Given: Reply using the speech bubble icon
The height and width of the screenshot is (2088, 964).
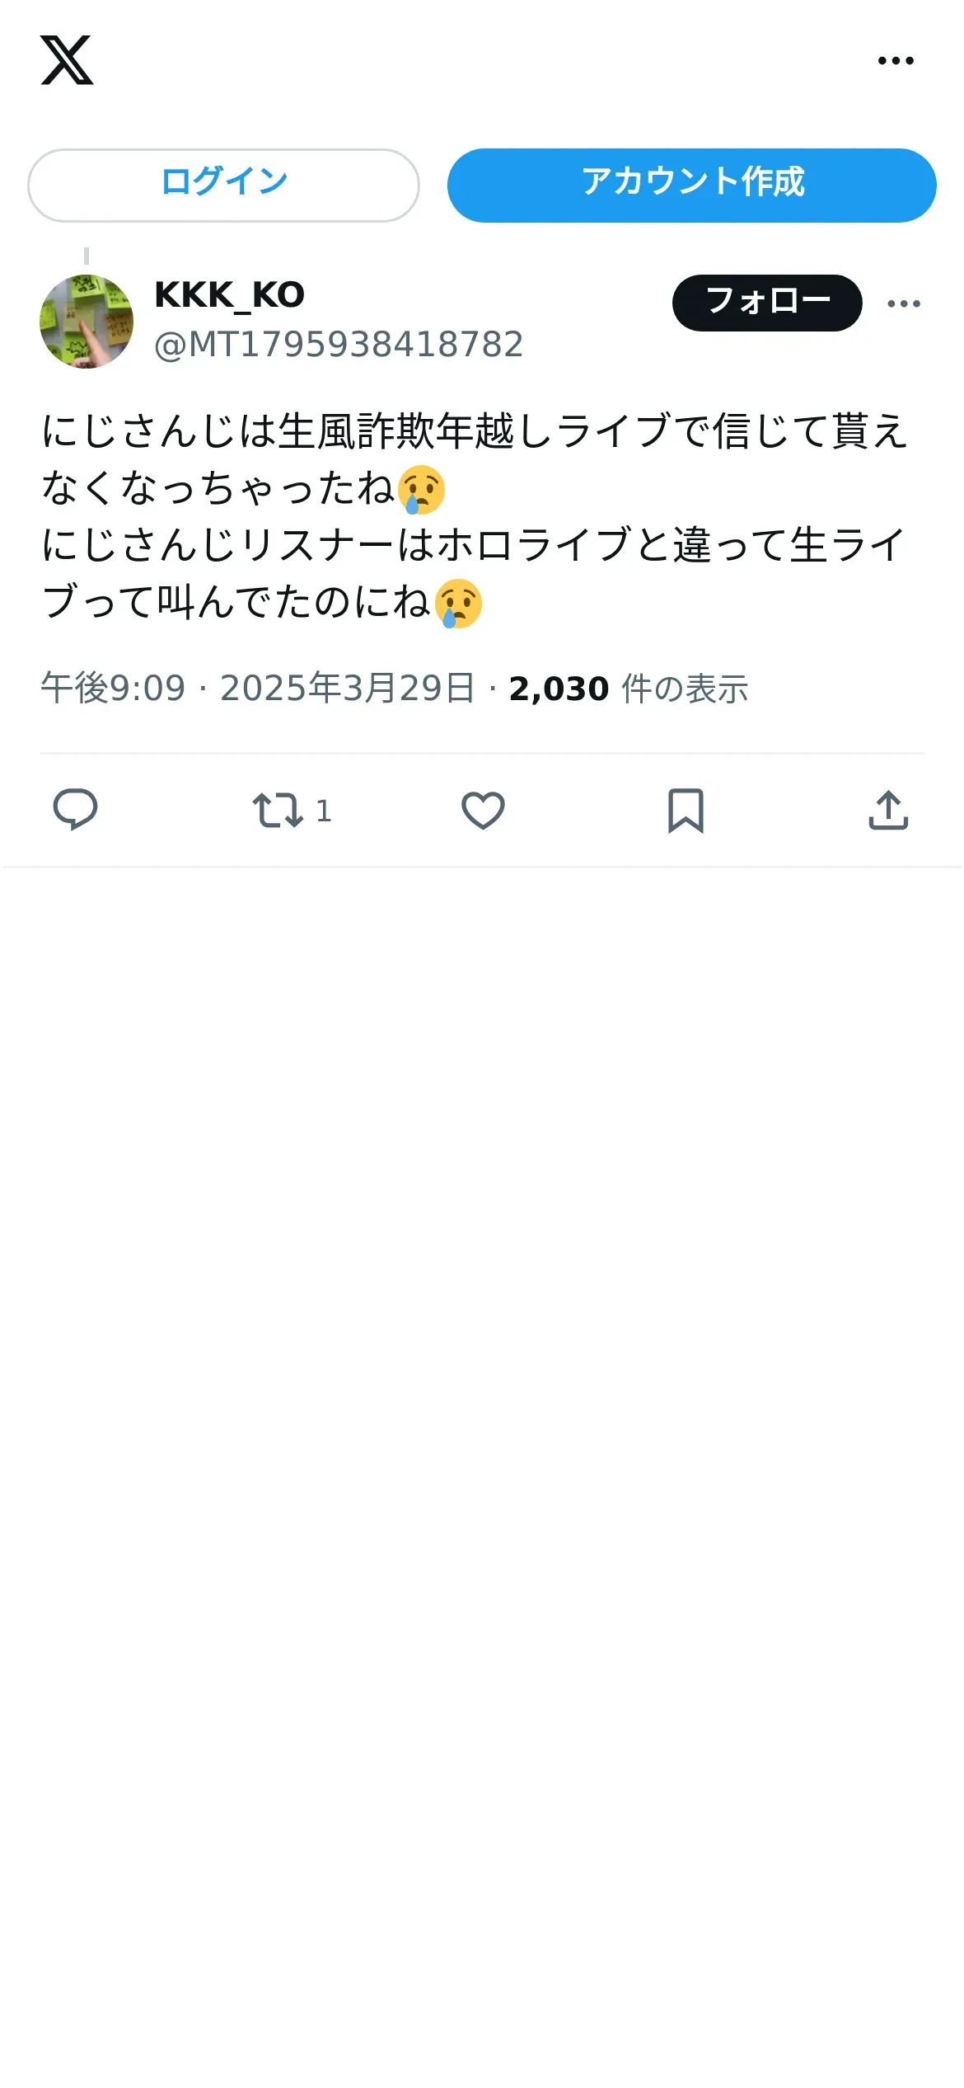Looking at the screenshot, I should (75, 810).
